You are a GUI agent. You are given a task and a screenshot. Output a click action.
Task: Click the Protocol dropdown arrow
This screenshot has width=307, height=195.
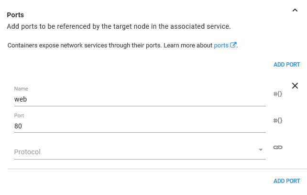[x=261, y=150]
